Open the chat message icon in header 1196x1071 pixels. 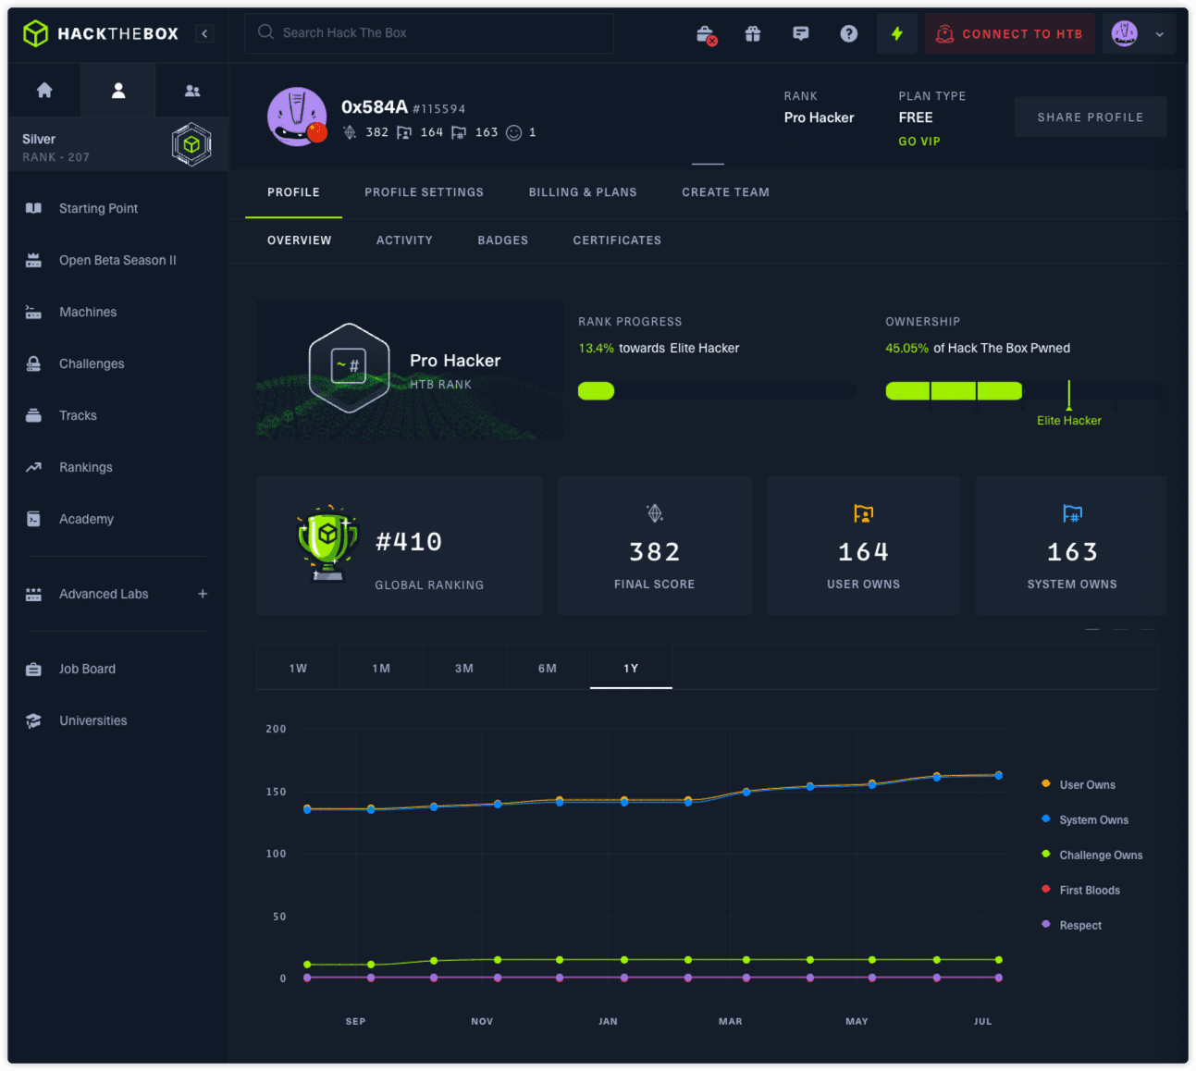point(801,34)
